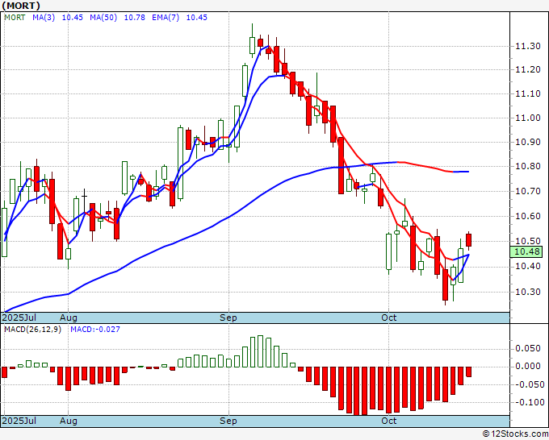
Task: Click the 2025Jul label on MACD axis
Action: [x=19, y=421]
